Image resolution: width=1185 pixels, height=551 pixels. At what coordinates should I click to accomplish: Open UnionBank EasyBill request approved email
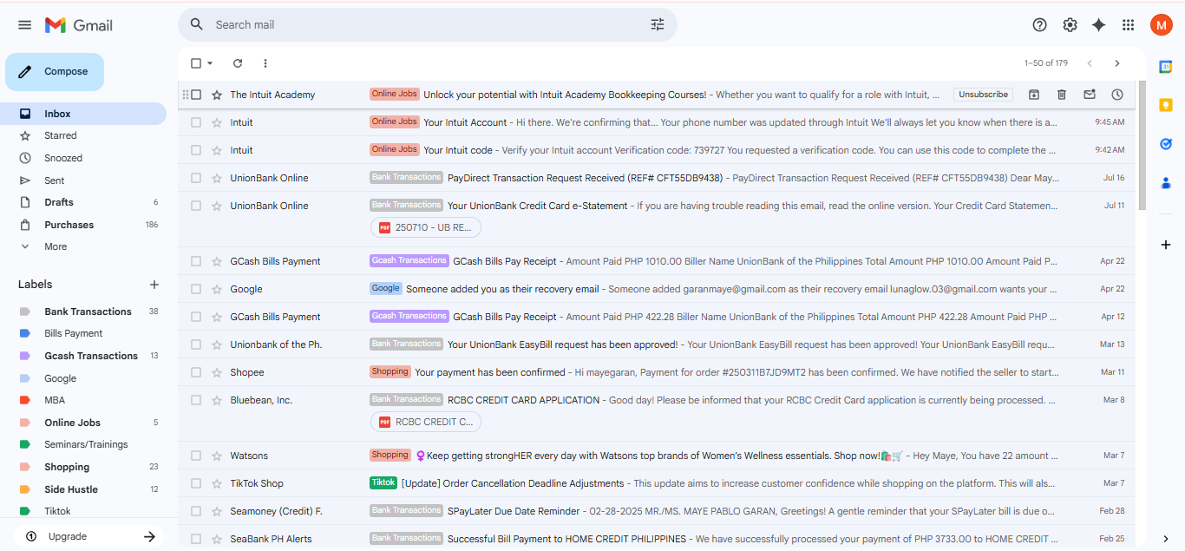657,344
